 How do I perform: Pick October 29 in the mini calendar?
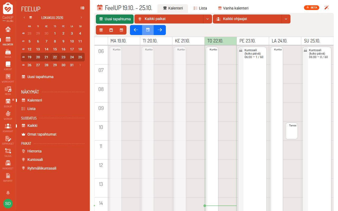(55, 65)
